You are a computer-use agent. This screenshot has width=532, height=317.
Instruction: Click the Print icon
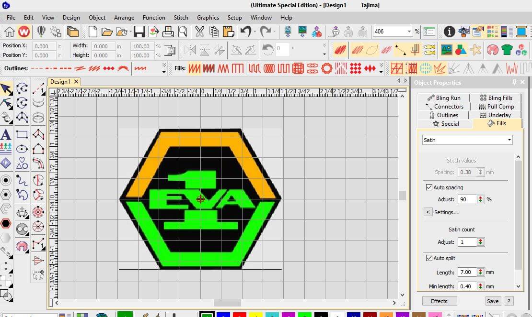click(x=168, y=32)
